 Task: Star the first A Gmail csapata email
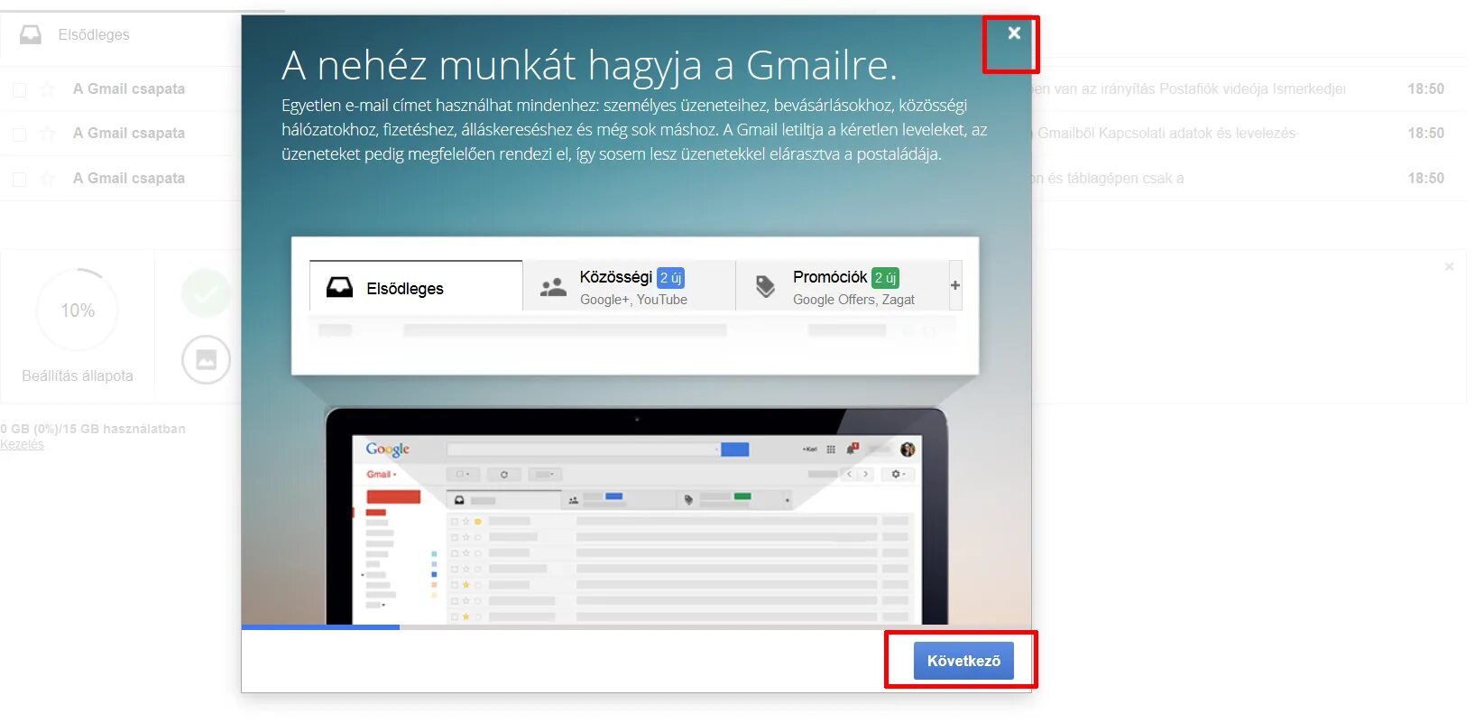coord(47,88)
